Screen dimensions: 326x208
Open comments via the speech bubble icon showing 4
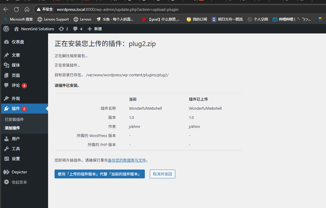[74, 28]
